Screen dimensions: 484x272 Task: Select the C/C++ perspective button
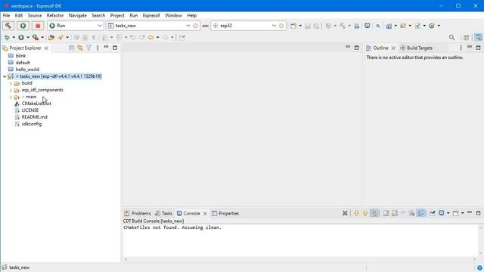click(x=479, y=37)
